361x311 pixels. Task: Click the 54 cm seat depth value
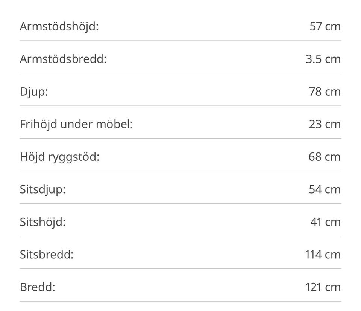(x=325, y=189)
